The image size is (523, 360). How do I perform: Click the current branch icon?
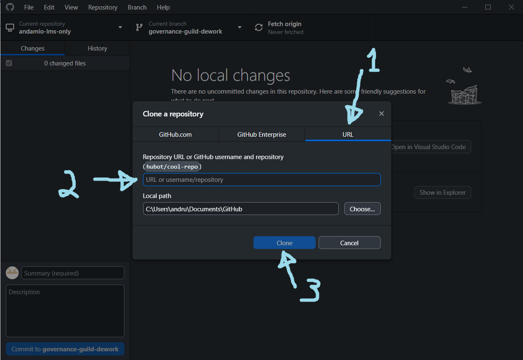pyautogui.click(x=139, y=28)
